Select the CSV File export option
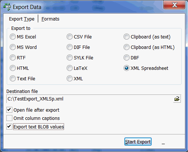The width and height of the screenshot is (188, 152). (70, 37)
